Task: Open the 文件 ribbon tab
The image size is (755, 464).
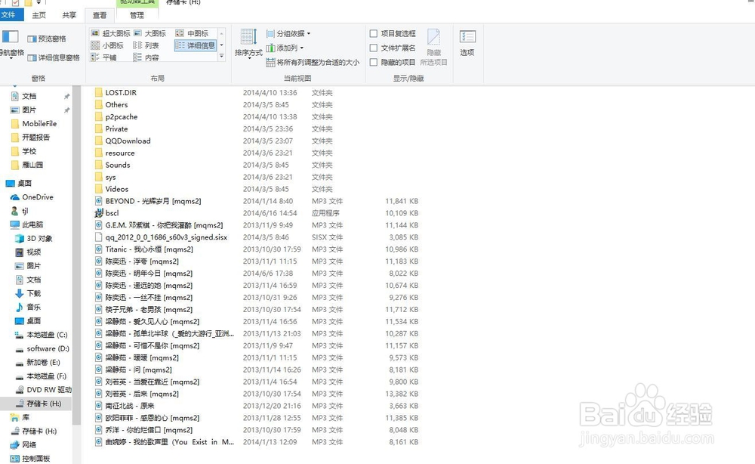Action: click(x=10, y=15)
